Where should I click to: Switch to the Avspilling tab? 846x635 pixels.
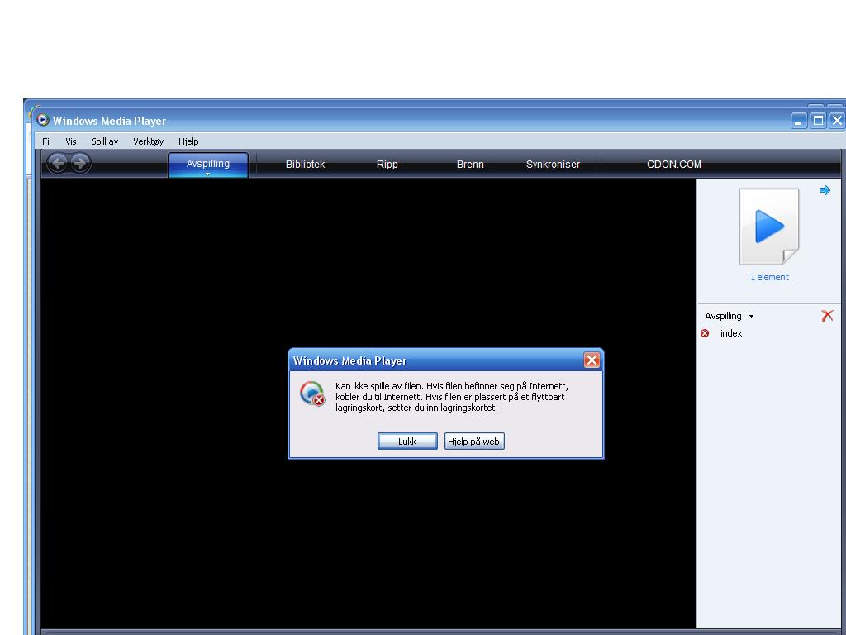tap(208, 164)
